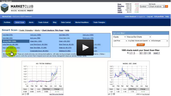Click the bar chart icon under Triton Minerals
This screenshot has height=96, width=171.
point(23,94)
